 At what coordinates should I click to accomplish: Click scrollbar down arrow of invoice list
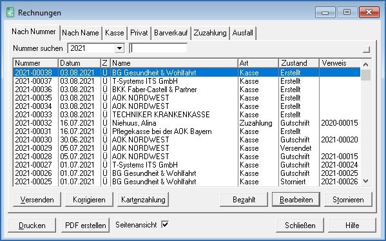pyautogui.click(x=366, y=181)
